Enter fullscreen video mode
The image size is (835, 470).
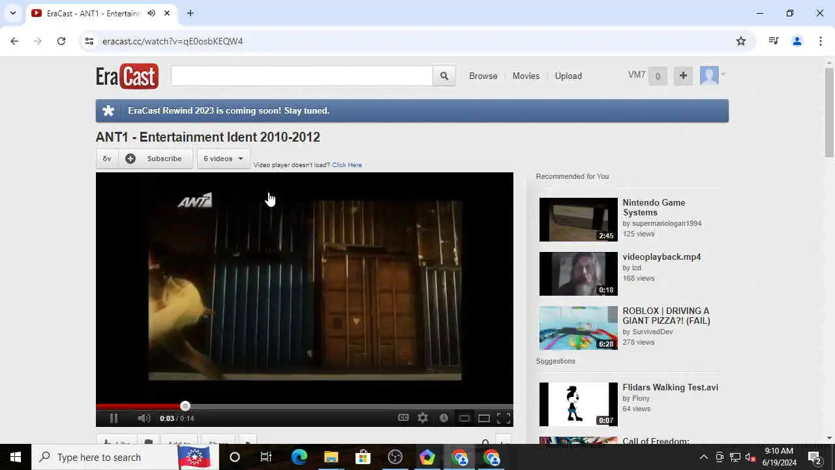pyautogui.click(x=504, y=418)
